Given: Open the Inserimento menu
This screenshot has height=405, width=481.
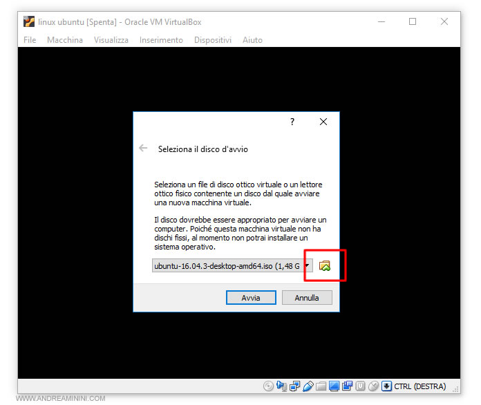Looking at the screenshot, I should [161, 40].
